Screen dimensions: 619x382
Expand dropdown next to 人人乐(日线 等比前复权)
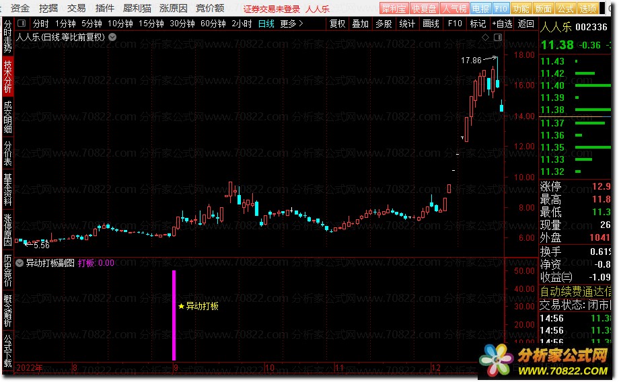[112, 37]
